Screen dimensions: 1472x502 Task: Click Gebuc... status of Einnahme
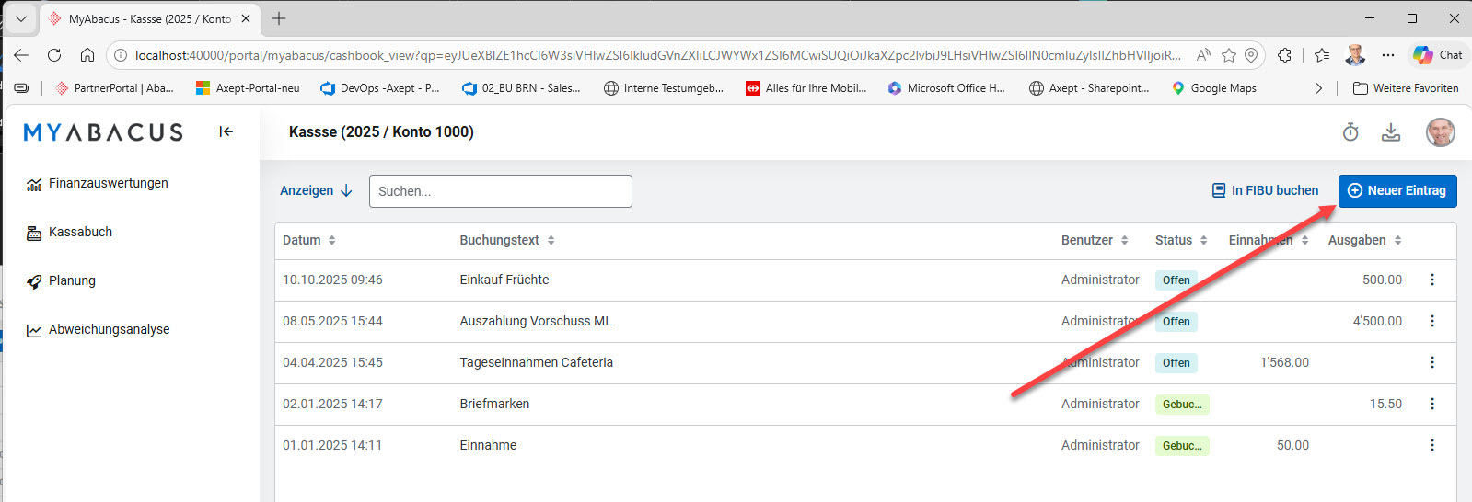click(1182, 446)
